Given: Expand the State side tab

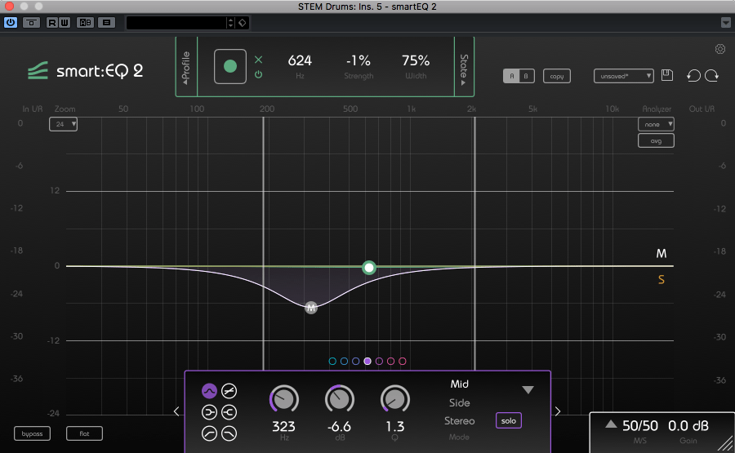Looking at the screenshot, I should [464, 67].
